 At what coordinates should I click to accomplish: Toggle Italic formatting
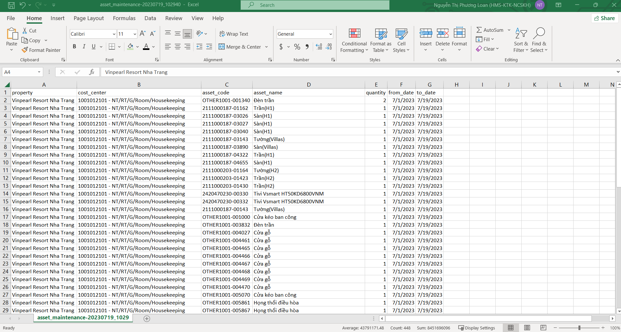coord(84,47)
